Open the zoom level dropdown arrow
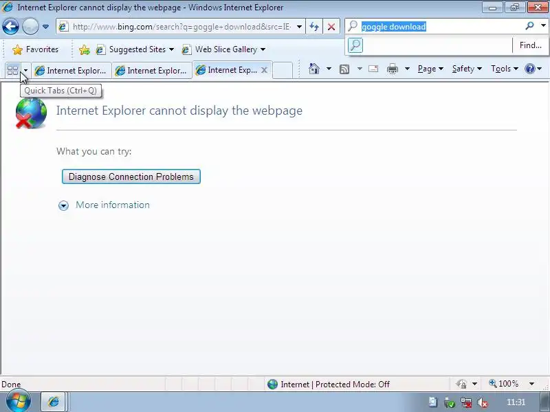 click(531, 384)
